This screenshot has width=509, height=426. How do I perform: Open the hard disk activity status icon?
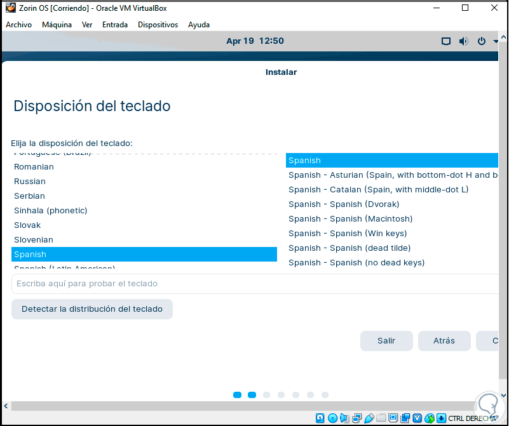click(x=320, y=418)
